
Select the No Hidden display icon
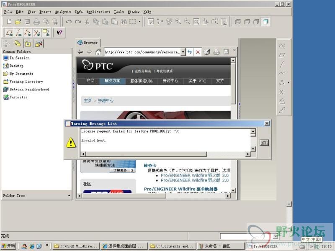tap(256, 22)
